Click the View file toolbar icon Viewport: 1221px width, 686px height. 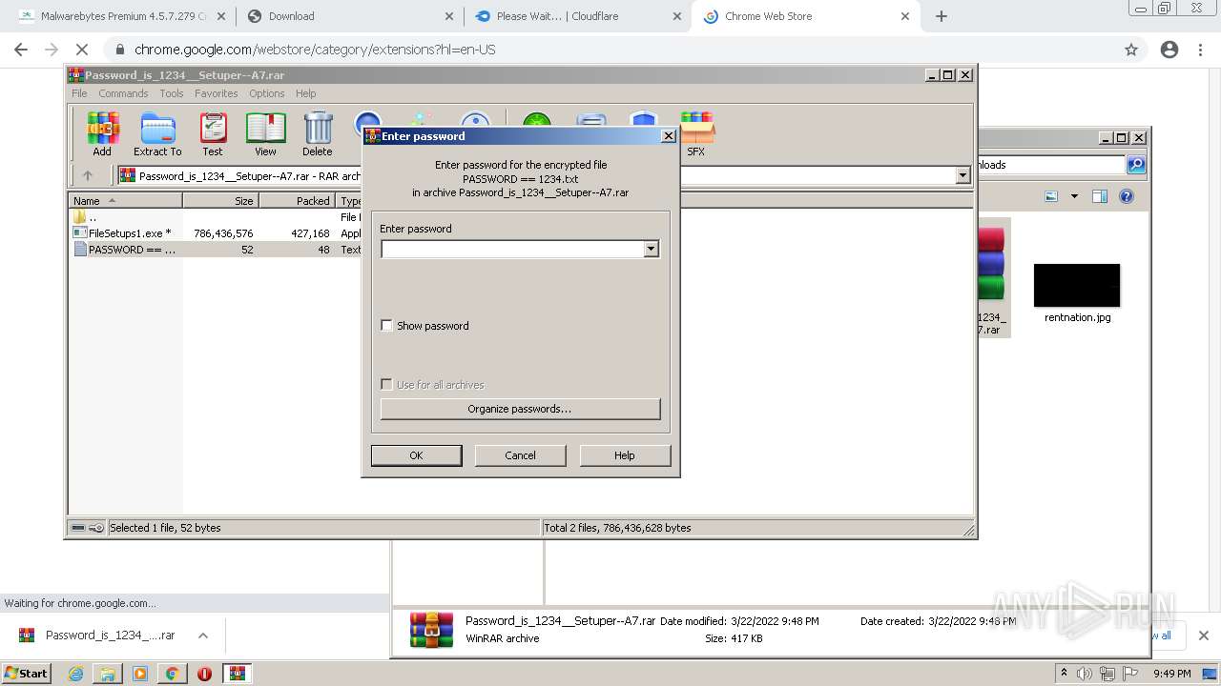(265, 134)
